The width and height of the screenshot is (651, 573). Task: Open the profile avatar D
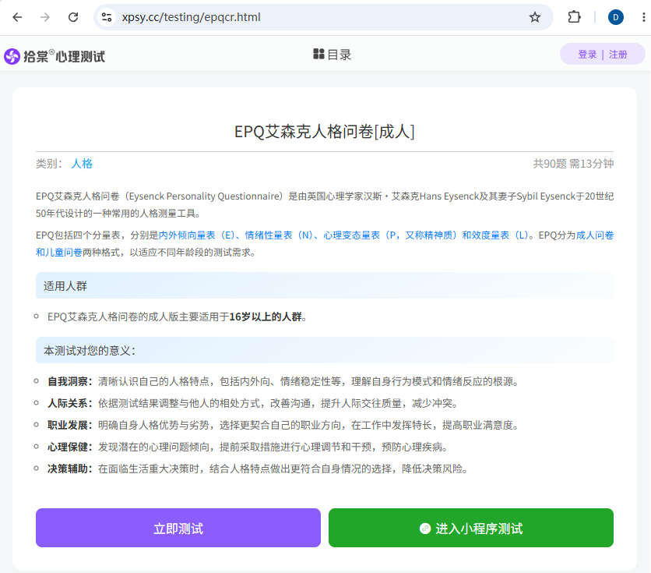pos(615,17)
